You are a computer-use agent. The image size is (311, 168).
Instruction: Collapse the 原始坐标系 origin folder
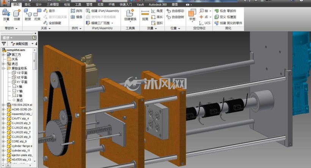3,68
